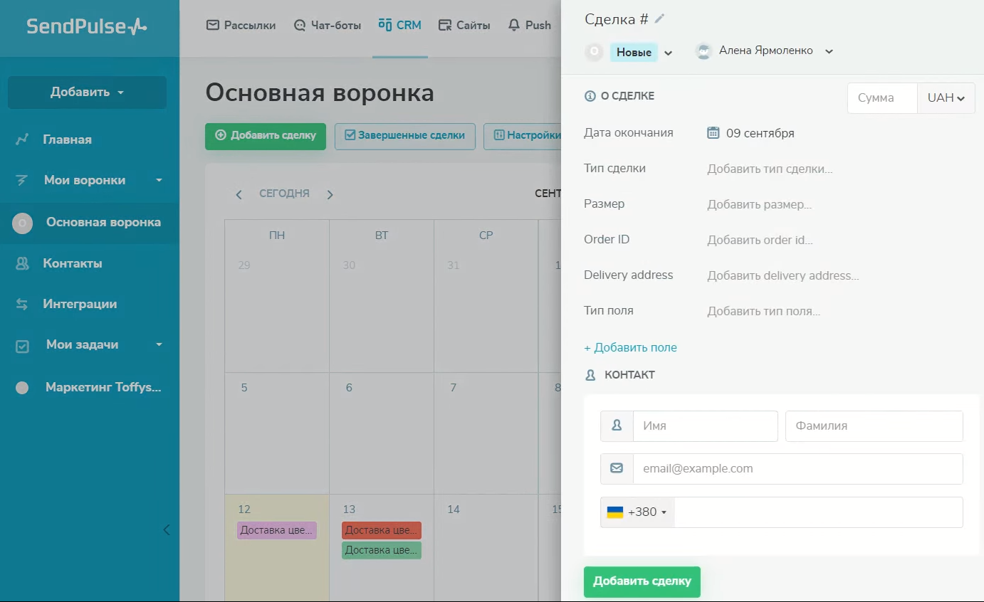This screenshot has width=984, height=602.
Task: Click the contact icon next to КОНТАКТ
Action: coord(590,375)
